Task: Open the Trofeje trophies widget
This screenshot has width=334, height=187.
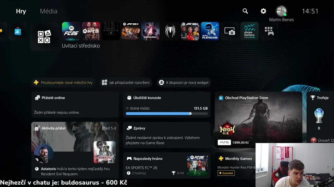Action: coord(320,117)
